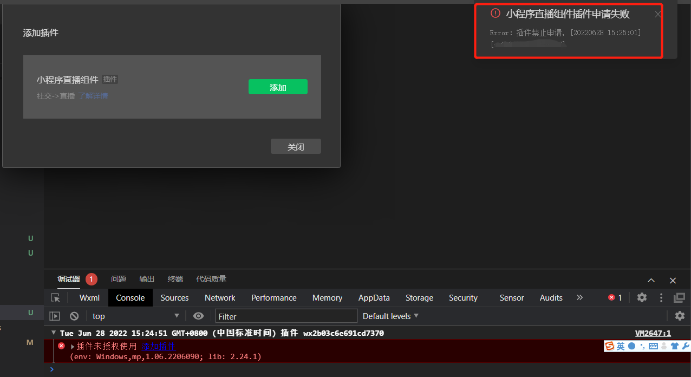This screenshot has width=691, height=377.
Task: Focus the console Filter input field
Action: click(286, 316)
